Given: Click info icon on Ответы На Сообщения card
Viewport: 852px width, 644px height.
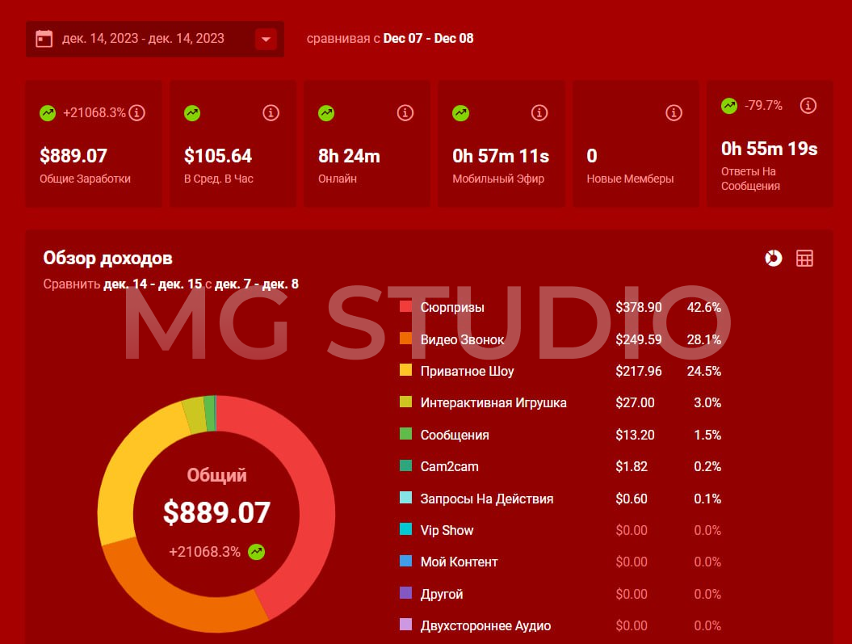Looking at the screenshot, I should pos(808,105).
